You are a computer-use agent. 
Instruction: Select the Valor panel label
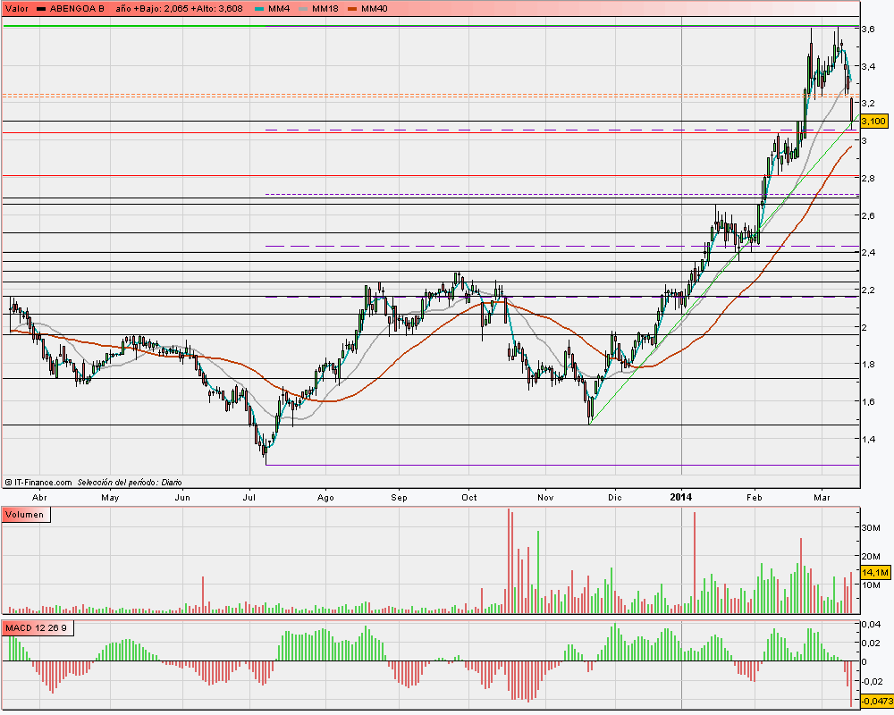tap(16, 9)
